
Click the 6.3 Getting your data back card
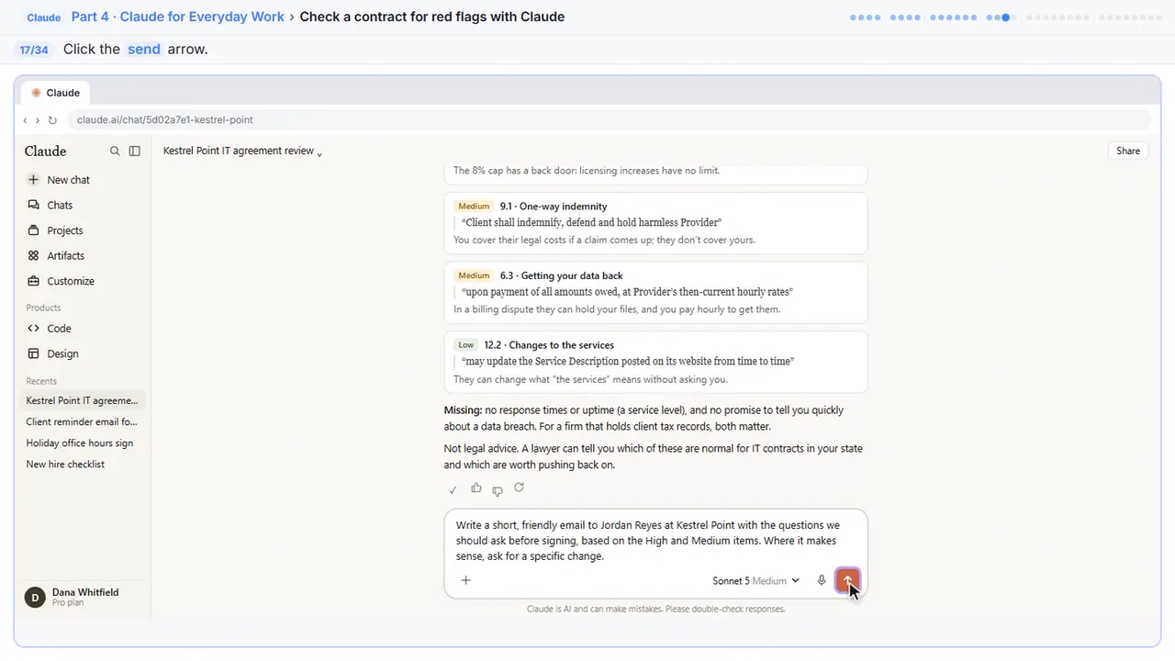tap(655, 292)
